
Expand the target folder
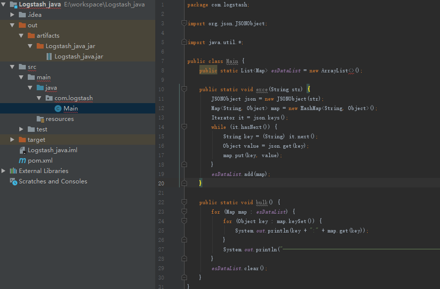[x=12, y=140]
